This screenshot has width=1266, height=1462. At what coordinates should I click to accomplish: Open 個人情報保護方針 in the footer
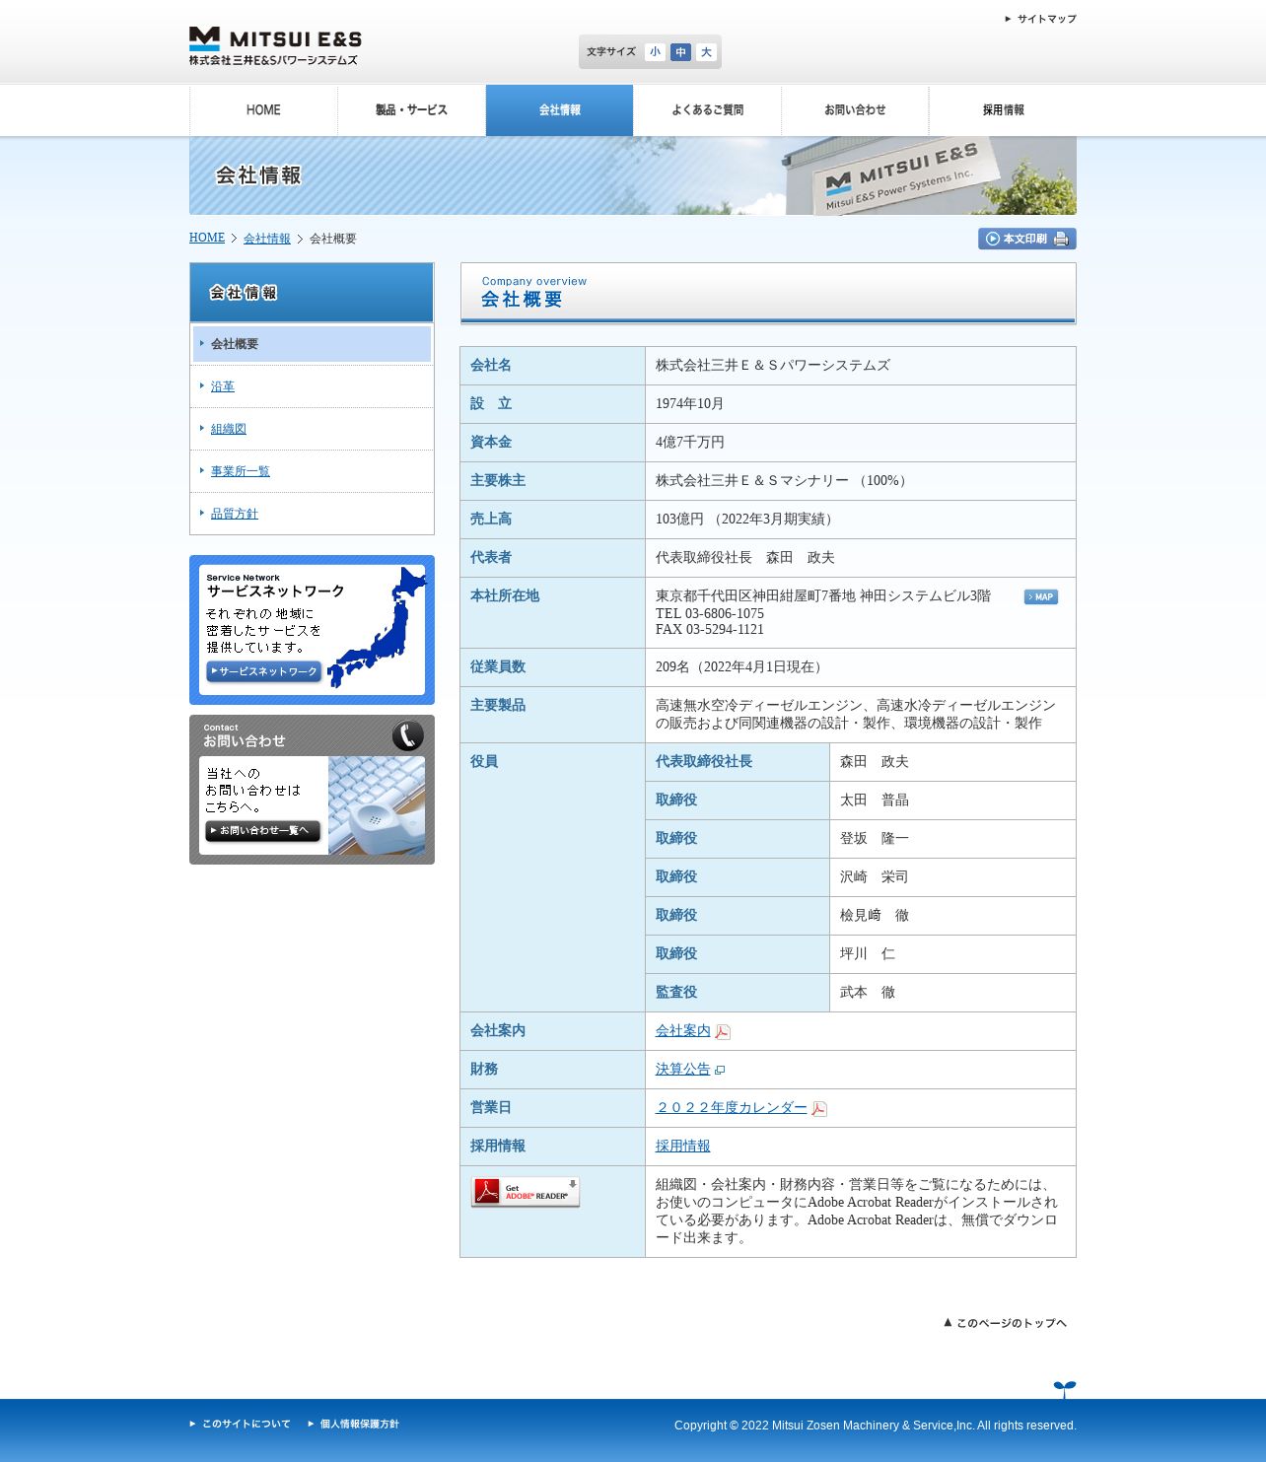pos(354,1424)
